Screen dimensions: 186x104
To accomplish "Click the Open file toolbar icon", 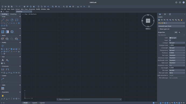I will point(5,7).
